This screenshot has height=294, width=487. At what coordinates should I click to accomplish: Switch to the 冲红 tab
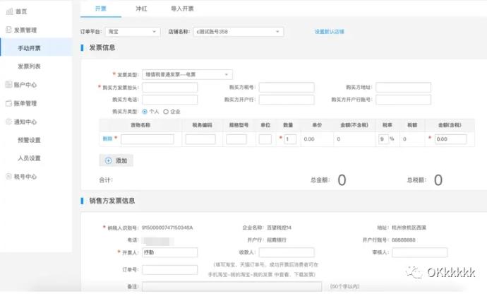click(x=141, y=8)
